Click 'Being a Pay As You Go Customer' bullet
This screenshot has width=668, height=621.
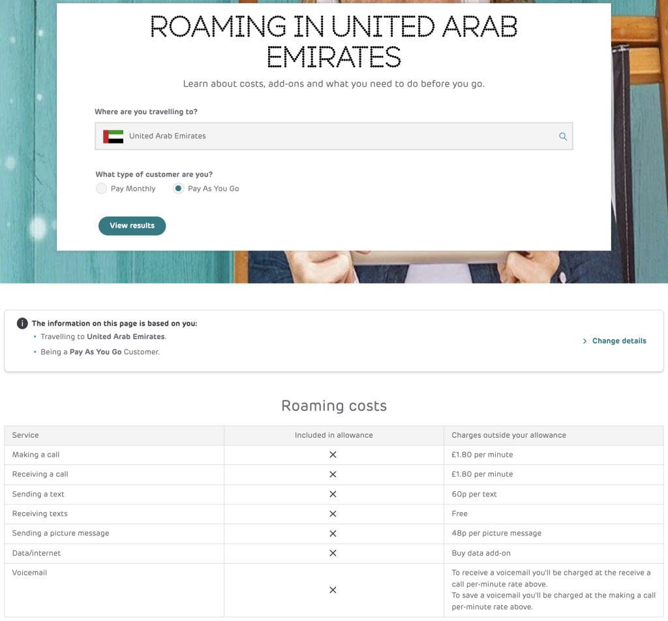(100, 352)
